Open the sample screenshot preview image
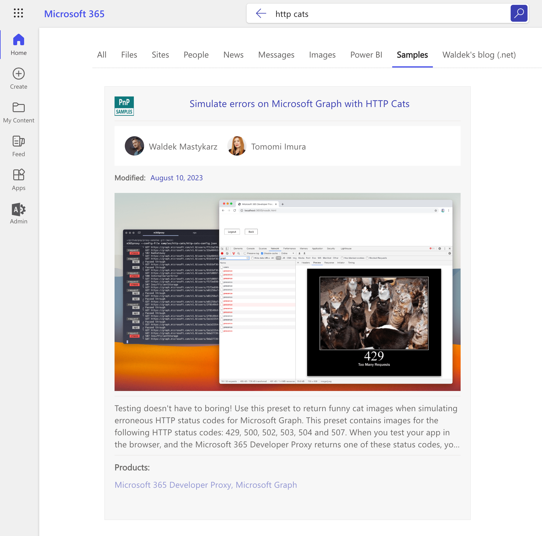542x536 pixels. point(288,292)
